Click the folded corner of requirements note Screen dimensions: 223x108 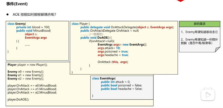pos(217,50)
